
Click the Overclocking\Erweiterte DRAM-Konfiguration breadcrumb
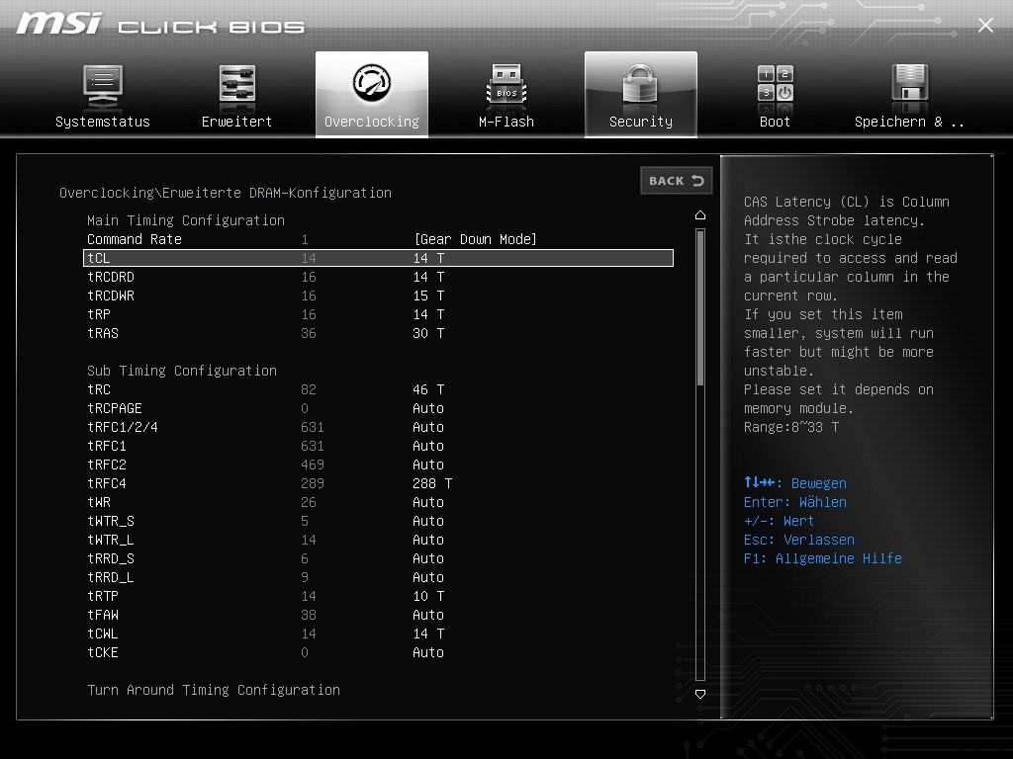coord(226,193)
